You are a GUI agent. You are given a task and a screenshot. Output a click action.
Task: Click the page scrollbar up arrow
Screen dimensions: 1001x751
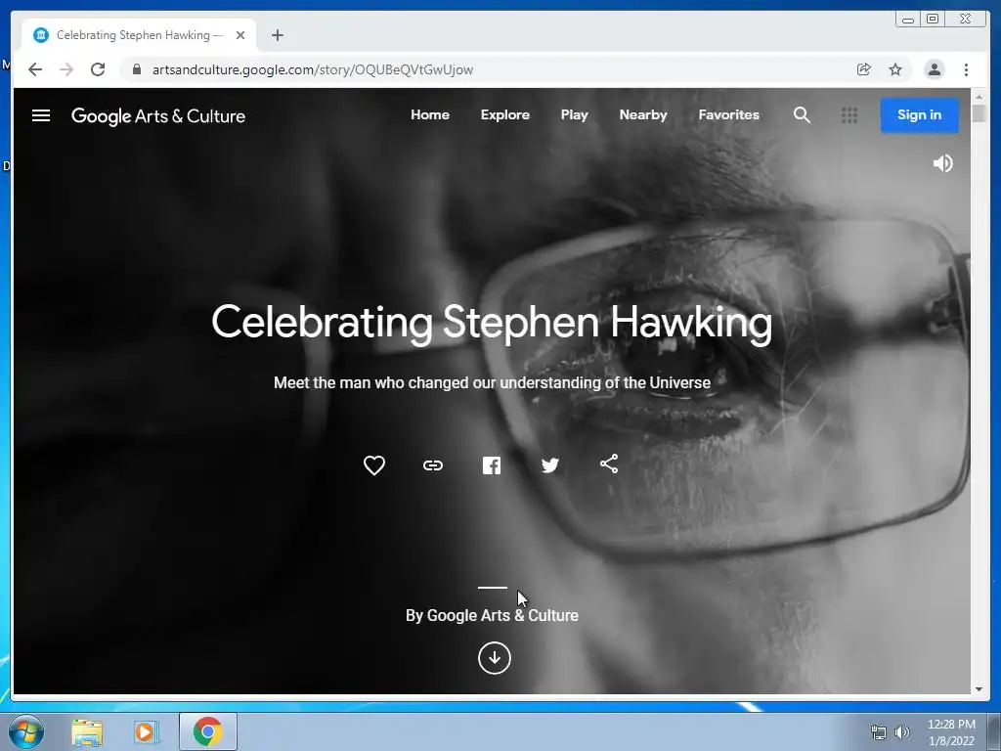[x=979, y=97]
